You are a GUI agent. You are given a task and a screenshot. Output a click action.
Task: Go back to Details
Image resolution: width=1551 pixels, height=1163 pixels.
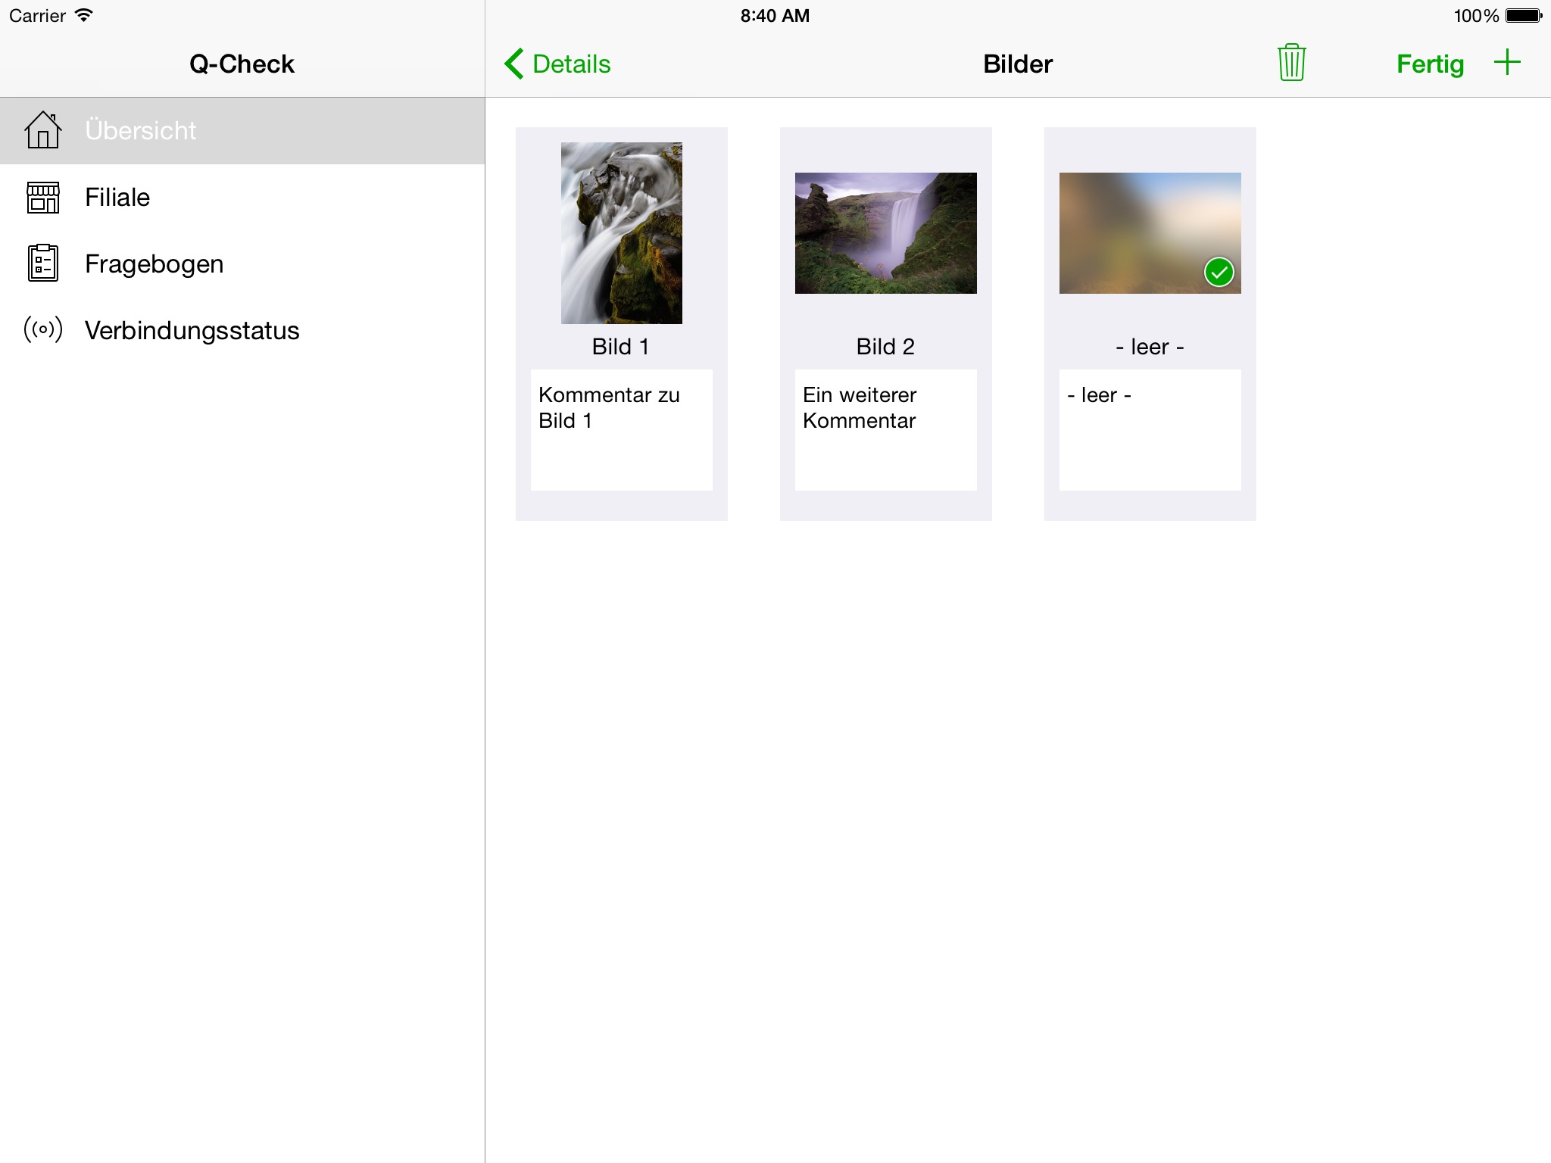(558, 64)
